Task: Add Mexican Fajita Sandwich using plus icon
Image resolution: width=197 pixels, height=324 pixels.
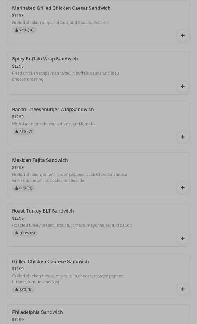Action: pyautogui.click(x=182, y=188)
